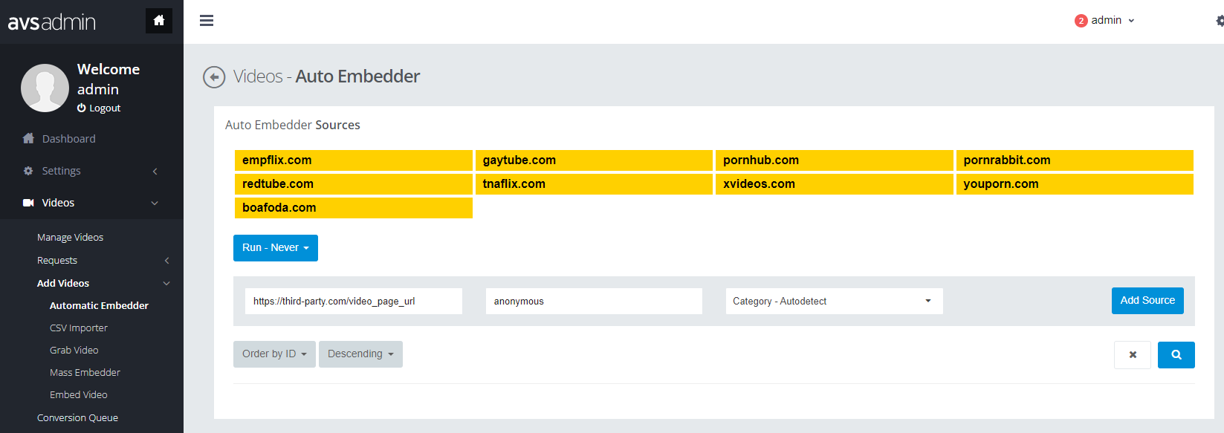Click the Videos camera icon in sidebar
Viewport: 1224px width, 433px height.
coord(28,203)
